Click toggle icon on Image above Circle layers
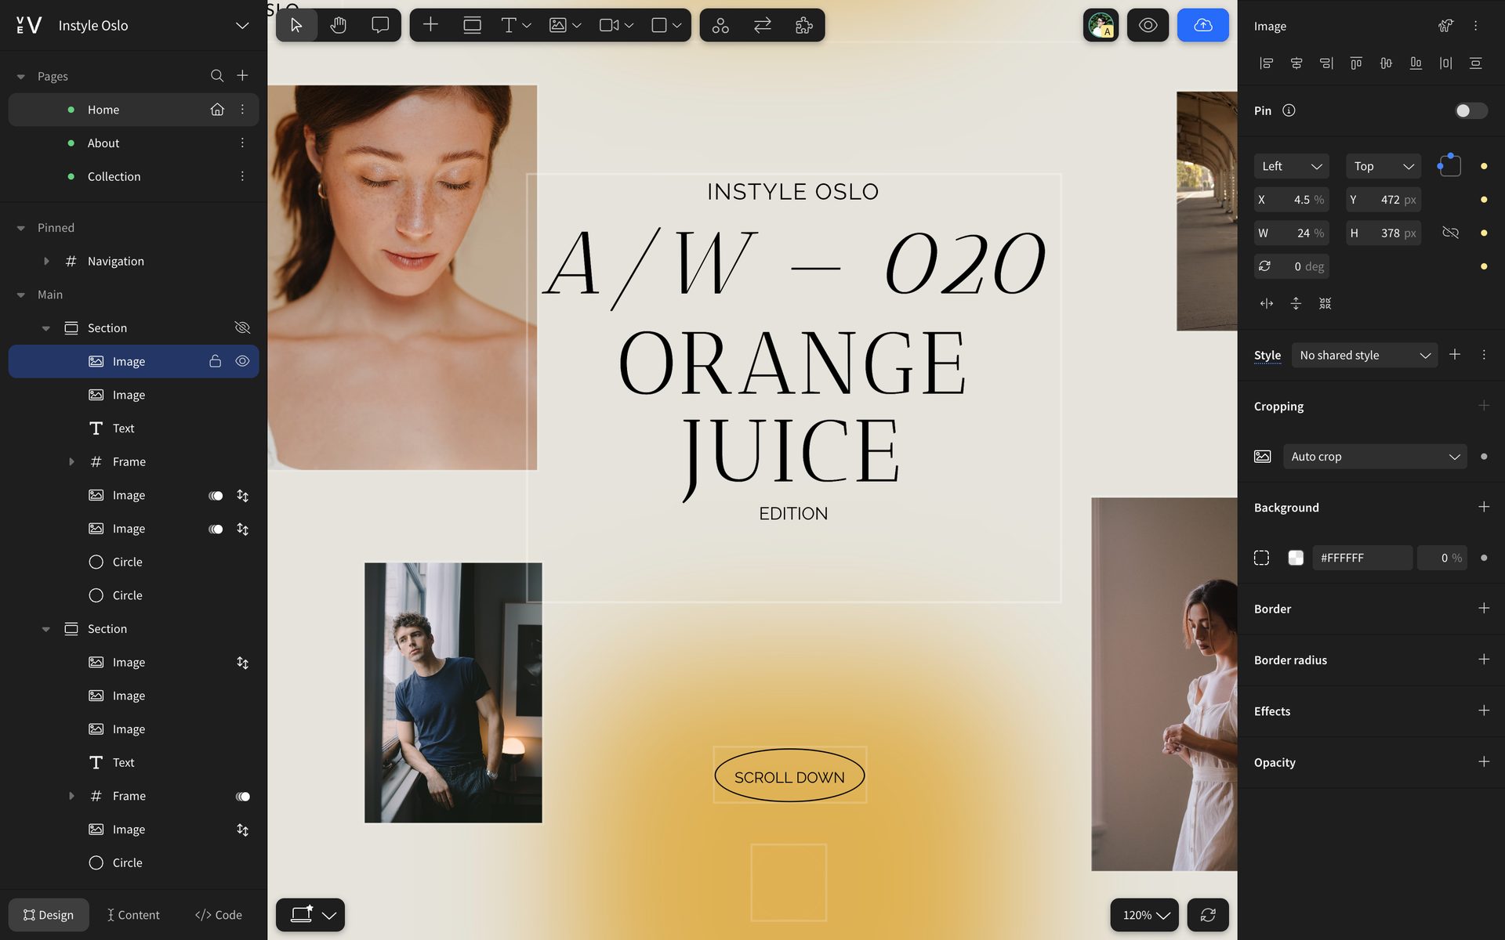1505x940 pixels. [216, 529]
